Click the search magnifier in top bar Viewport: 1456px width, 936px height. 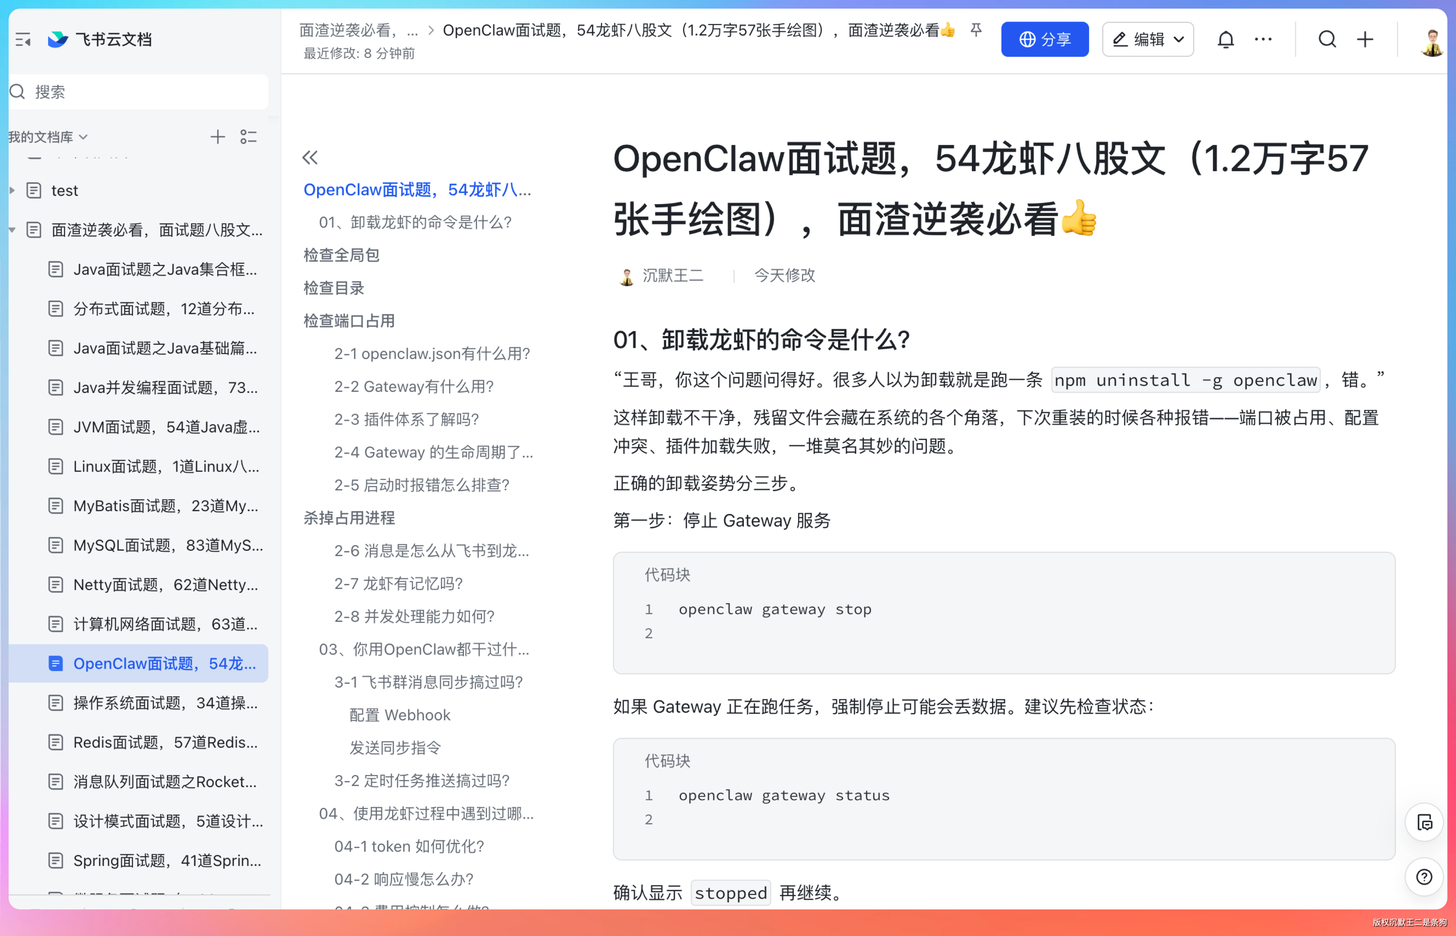click(1327, 40)
